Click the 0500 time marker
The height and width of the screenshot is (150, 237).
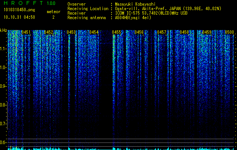229,32
